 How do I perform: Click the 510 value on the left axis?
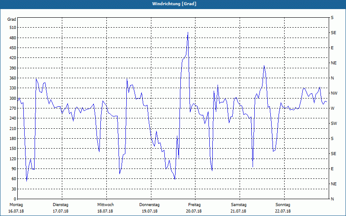point(13,28)
